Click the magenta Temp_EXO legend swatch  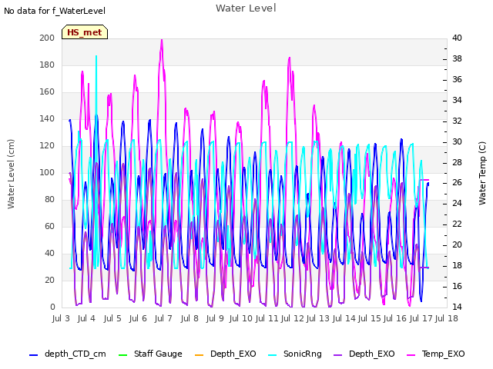tap(411, 355)
